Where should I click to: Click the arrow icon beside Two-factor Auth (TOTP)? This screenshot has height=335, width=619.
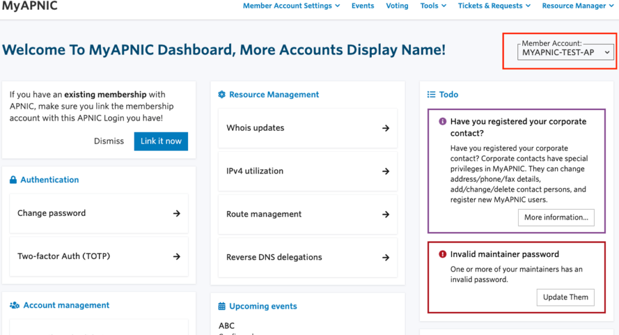177,256
